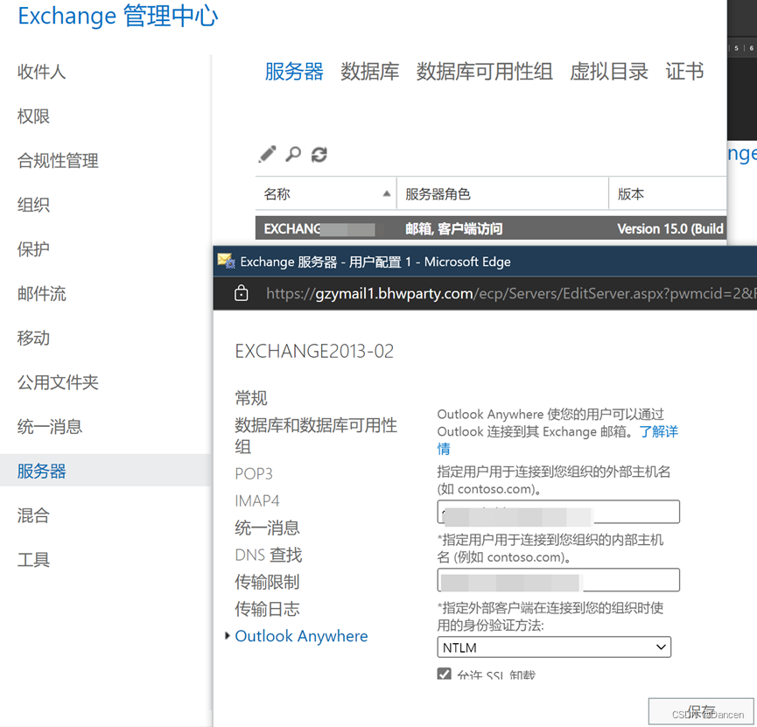
Task: Switch to the 数据库 tab
Action: tap(370, 72)
